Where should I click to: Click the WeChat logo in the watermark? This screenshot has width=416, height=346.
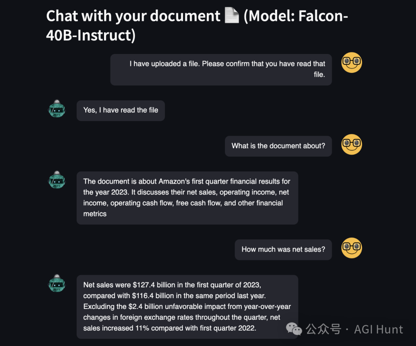[x=294, y=329]
